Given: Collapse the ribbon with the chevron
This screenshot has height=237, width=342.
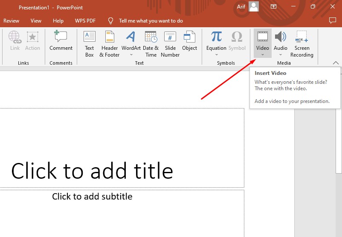Looking at the screenshot, I should pos(336,63).
